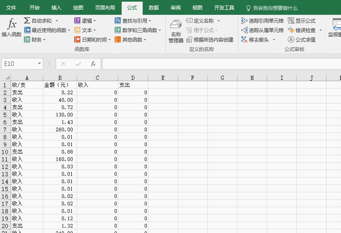341x233 pixels.
Task: Click the formula bar cancel X icon
Action: 63,64
